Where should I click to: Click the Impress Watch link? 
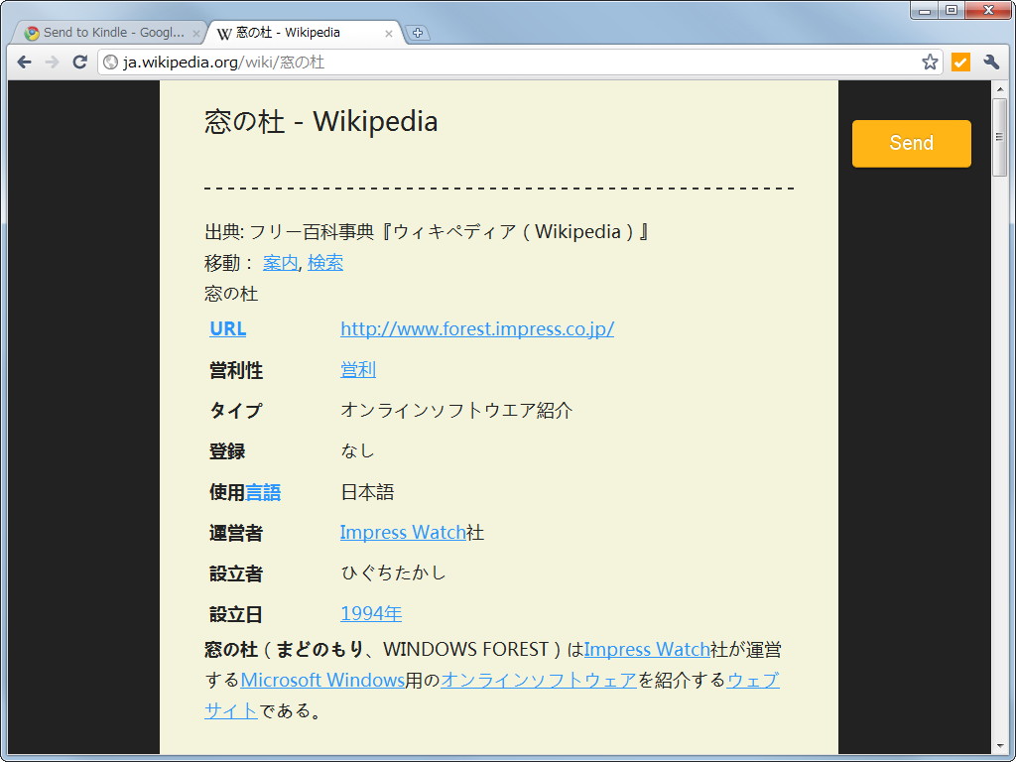click(x=402, y=532)
